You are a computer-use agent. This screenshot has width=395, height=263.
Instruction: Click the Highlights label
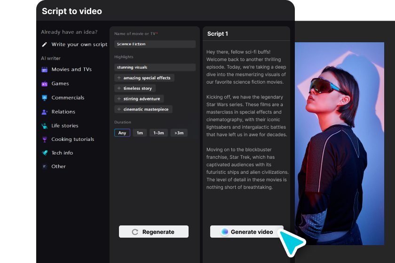pos(124,57)
